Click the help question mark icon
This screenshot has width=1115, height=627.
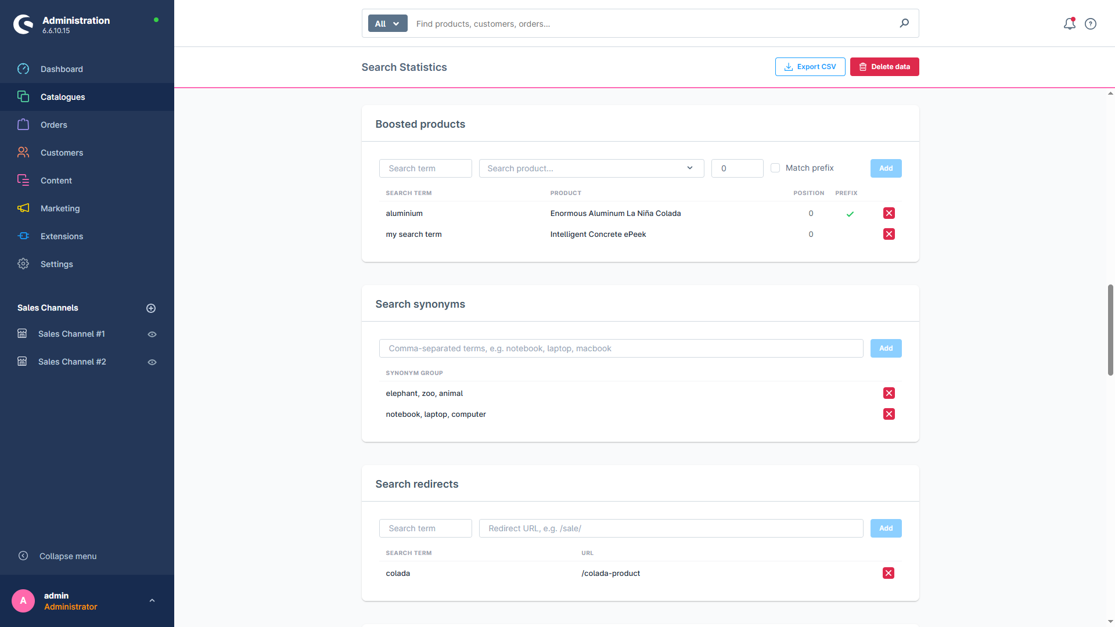pos(1091,24)
